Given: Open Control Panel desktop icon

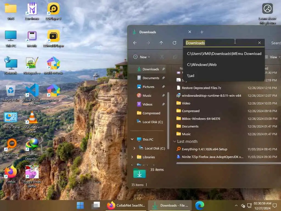Looking at the screenshot, I should 11,120.
